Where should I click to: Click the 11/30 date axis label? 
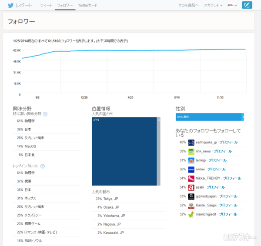(220, 97)
